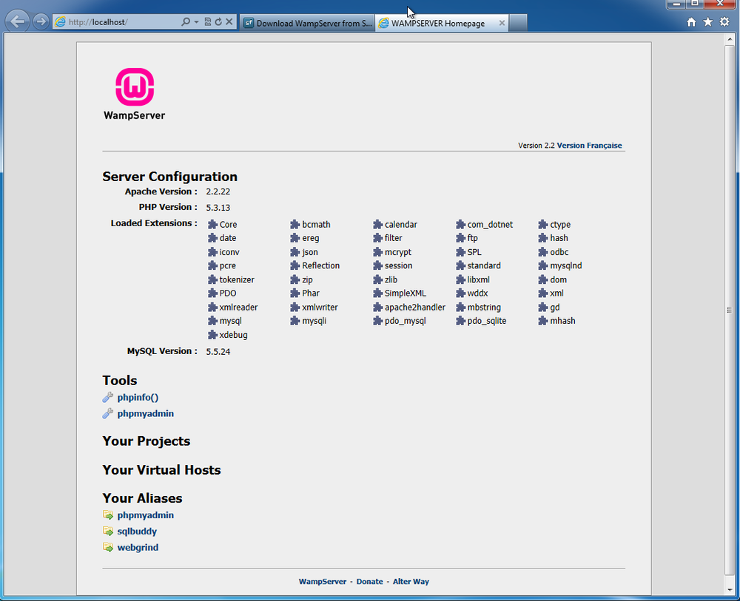740x601 pixels.
Task: Click the Compatibility View icon in address bar
Action: click(x=208, y=21)
